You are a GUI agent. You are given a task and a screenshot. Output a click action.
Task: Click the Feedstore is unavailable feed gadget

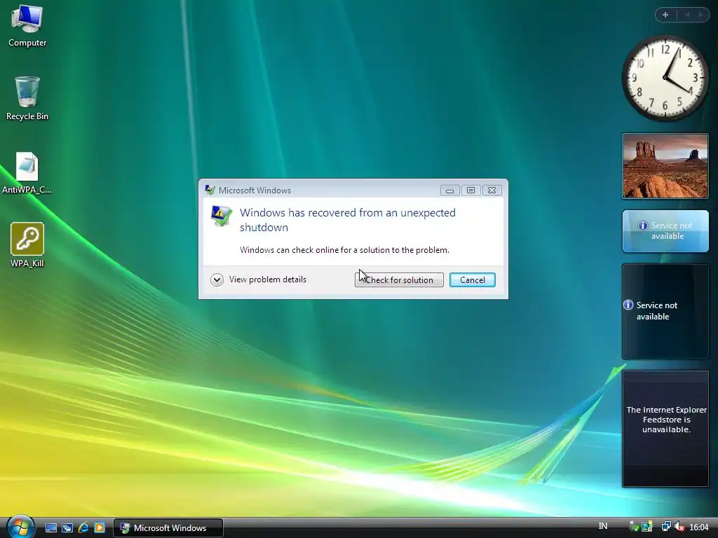pyautogui.click(x=665, y=429)
